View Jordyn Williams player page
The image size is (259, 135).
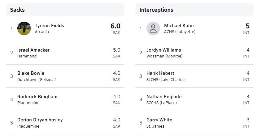(x=164, y=50)
